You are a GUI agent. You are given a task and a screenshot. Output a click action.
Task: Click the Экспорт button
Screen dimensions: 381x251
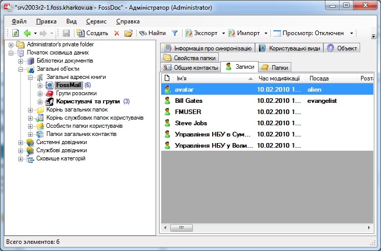pyautogui.click(x=201, y=33)
